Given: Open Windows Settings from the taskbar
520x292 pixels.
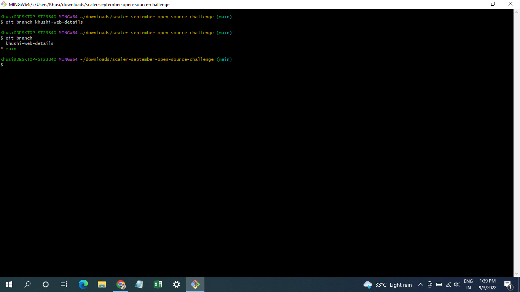Looking at the screenshot, I should point(176,284).
